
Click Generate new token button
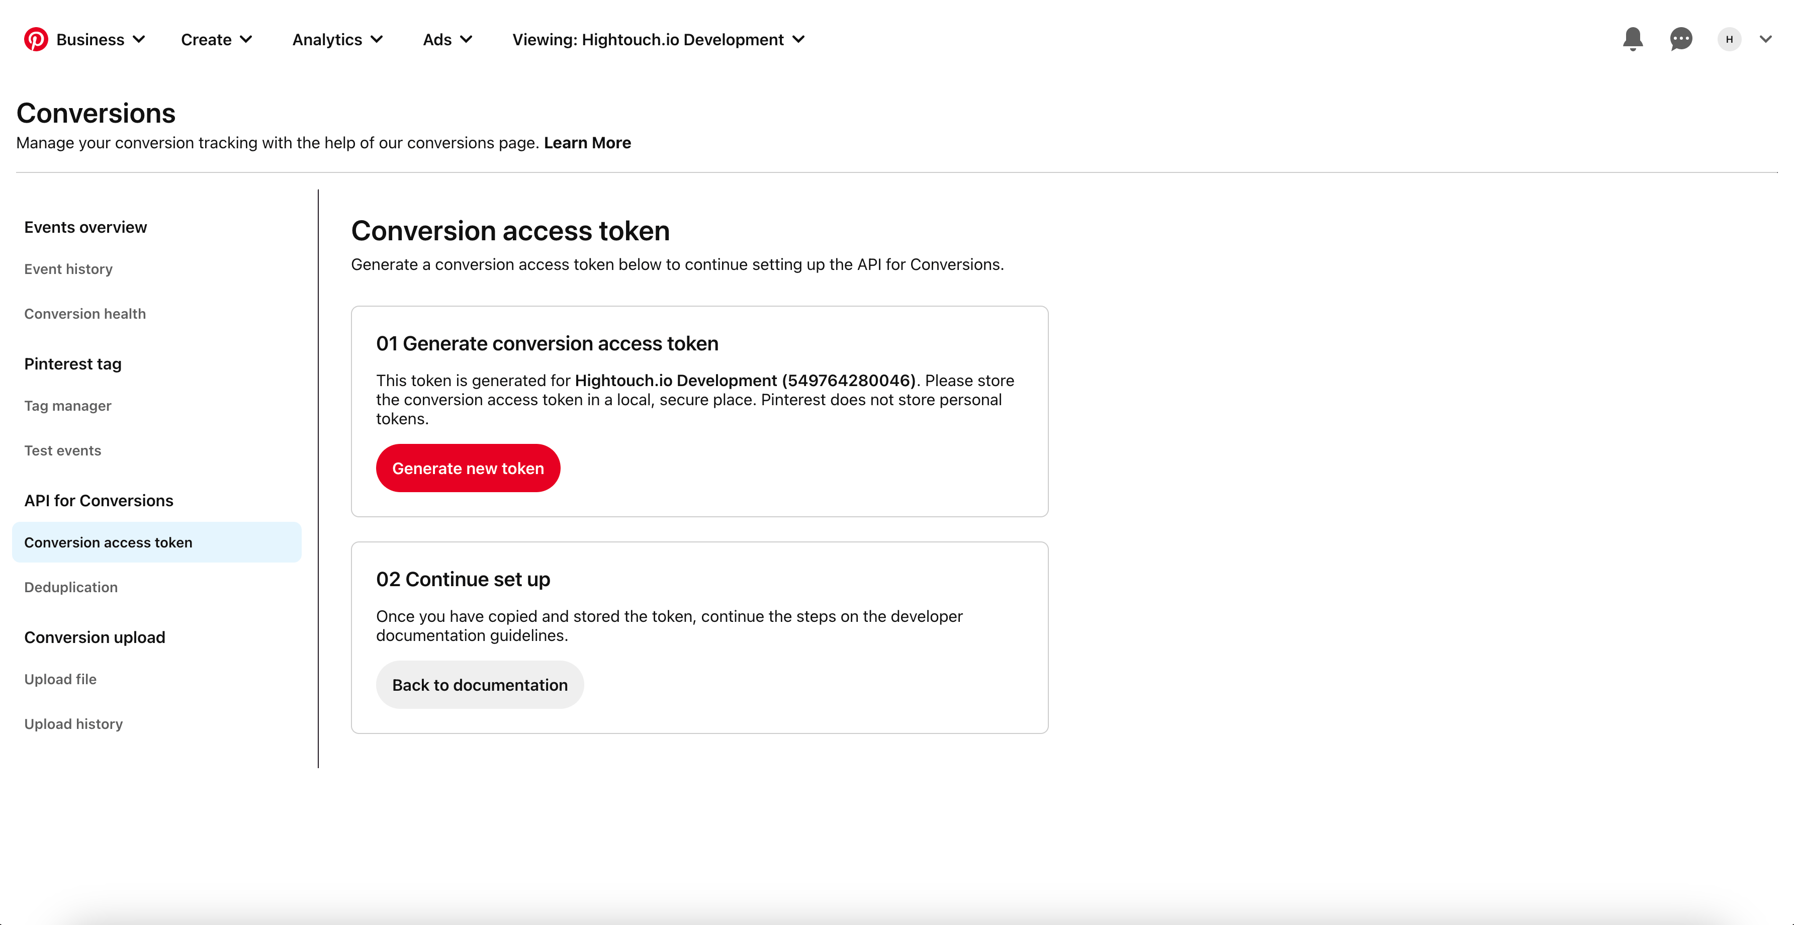click(x=468, y=468)
